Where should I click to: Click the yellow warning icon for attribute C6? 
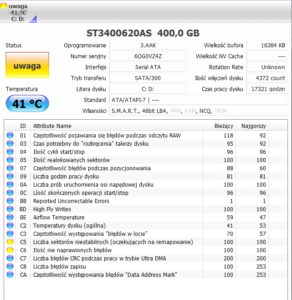tap(10, 250)
